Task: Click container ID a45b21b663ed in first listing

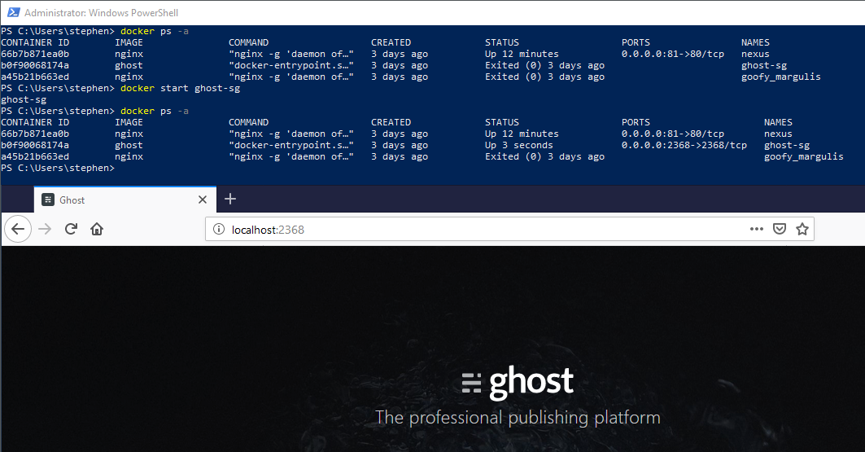Action: point(35,77)
